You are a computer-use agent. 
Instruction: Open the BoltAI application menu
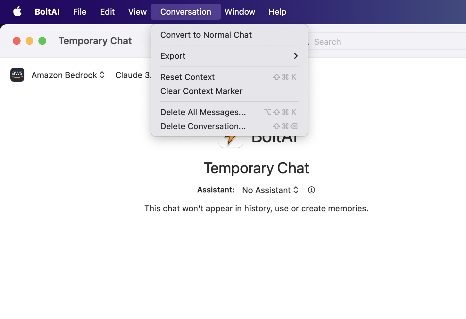(47, 12)
